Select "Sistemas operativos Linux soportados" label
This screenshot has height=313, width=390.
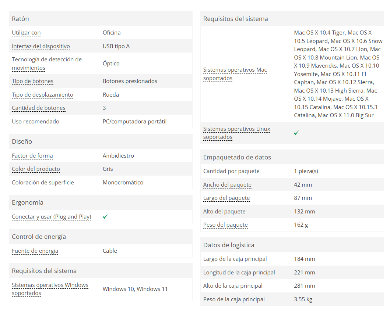tap(237, 133)
